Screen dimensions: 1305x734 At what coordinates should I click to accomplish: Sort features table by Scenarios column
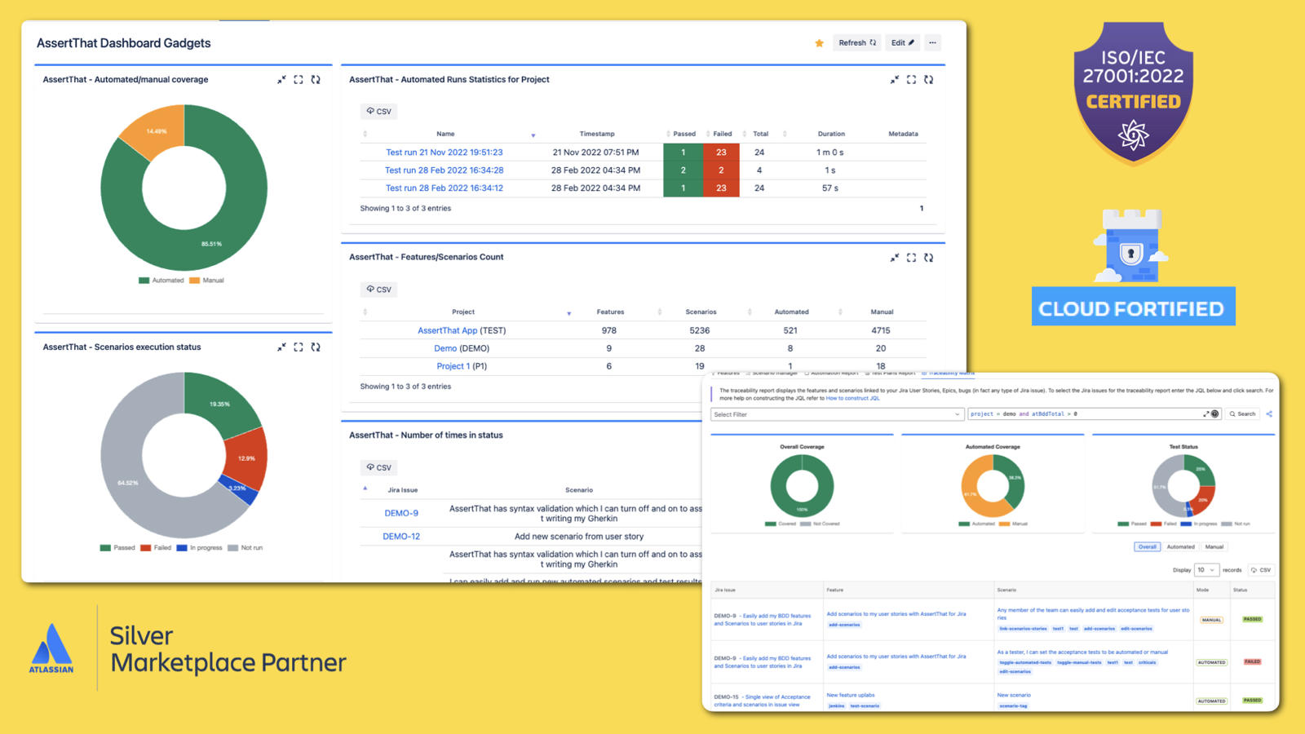[701, 312]
